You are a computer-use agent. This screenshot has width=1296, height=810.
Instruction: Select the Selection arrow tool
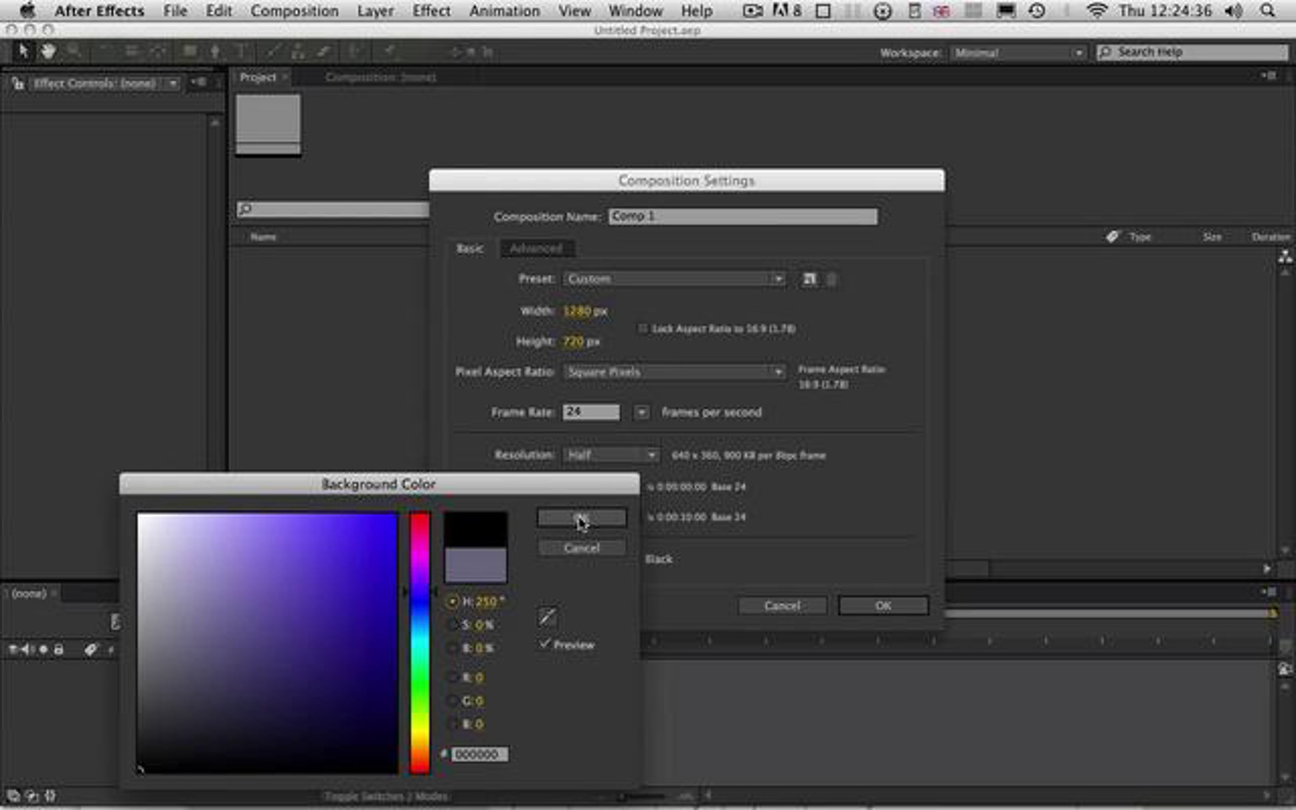click(x=23, y=51)
